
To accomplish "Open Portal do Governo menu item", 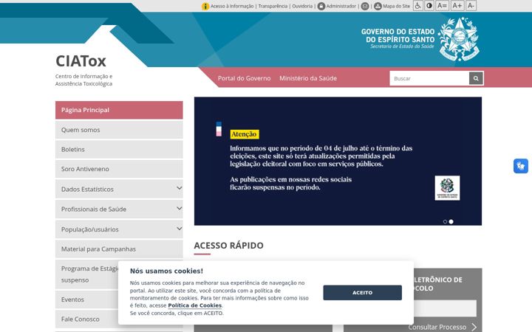I will tap(244, 78).
